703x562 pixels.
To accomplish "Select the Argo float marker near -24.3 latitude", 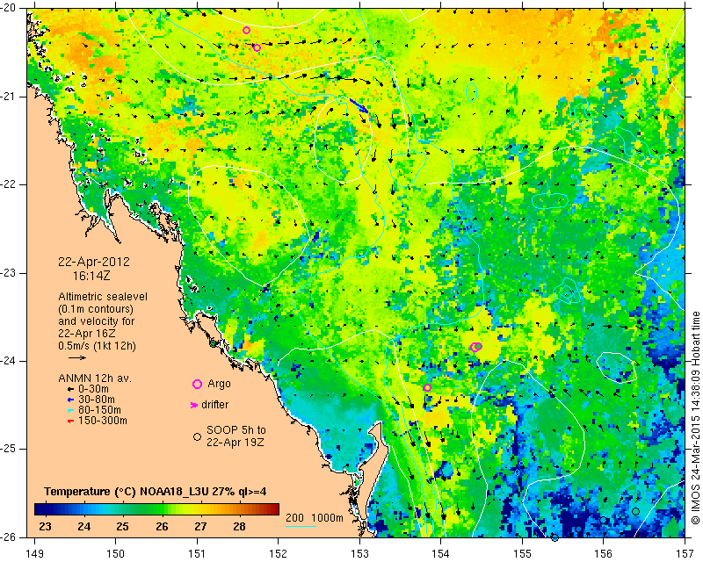I will pyautogui.click(x=427, y=387).
